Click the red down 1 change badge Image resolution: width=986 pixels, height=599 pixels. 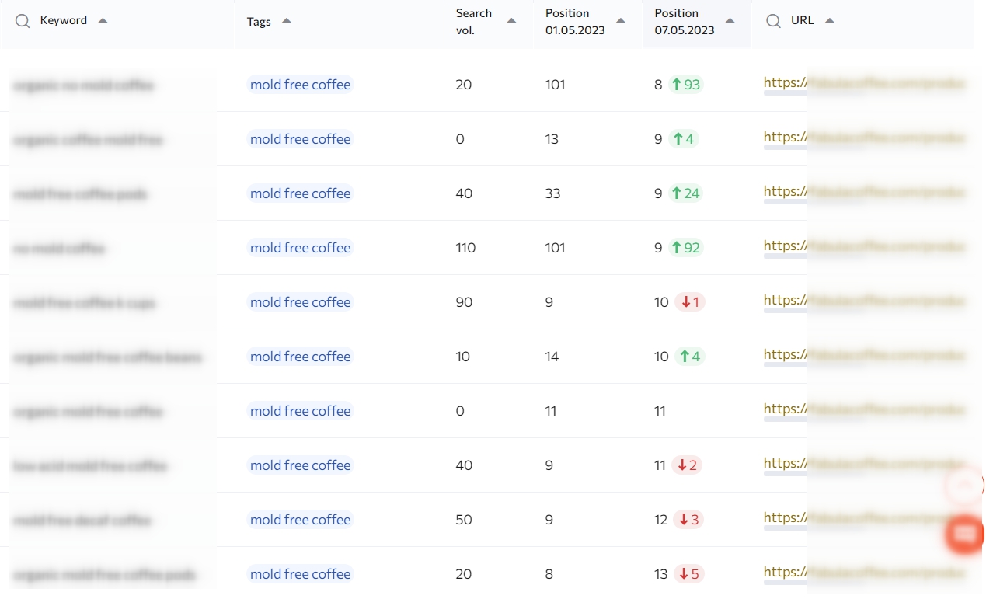689,302
